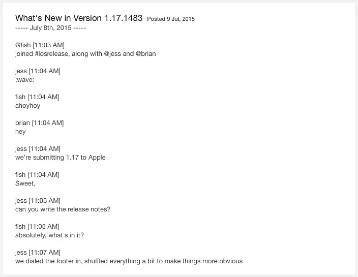
Task: Click the "jess [11:05 AM]" message header
Action: (x=38, y=201)
